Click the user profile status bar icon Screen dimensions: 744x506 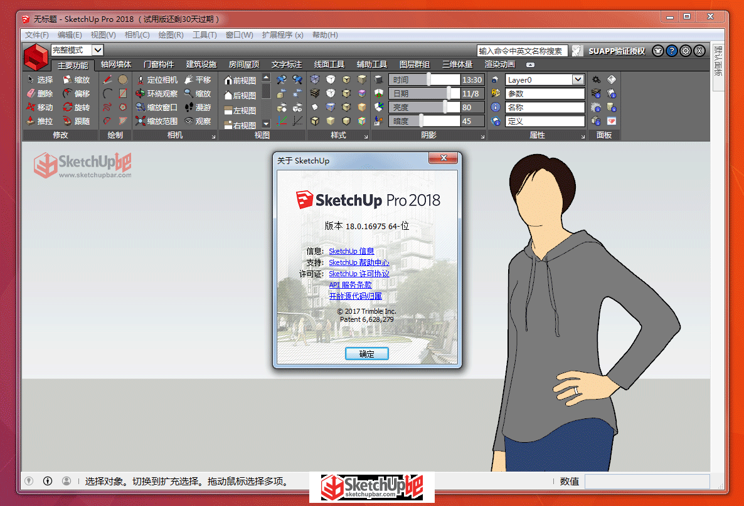66,481
